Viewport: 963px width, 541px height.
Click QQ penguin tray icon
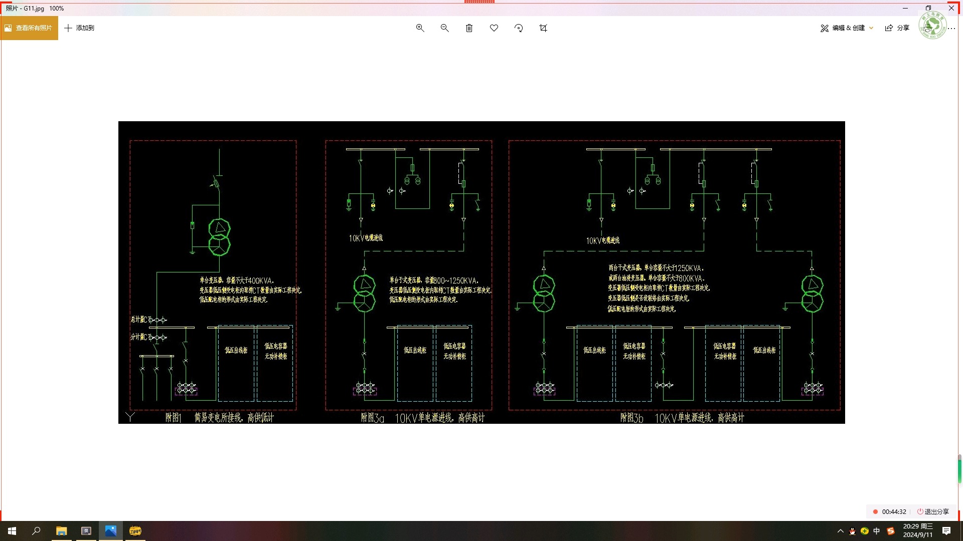[x=852, y=531]
